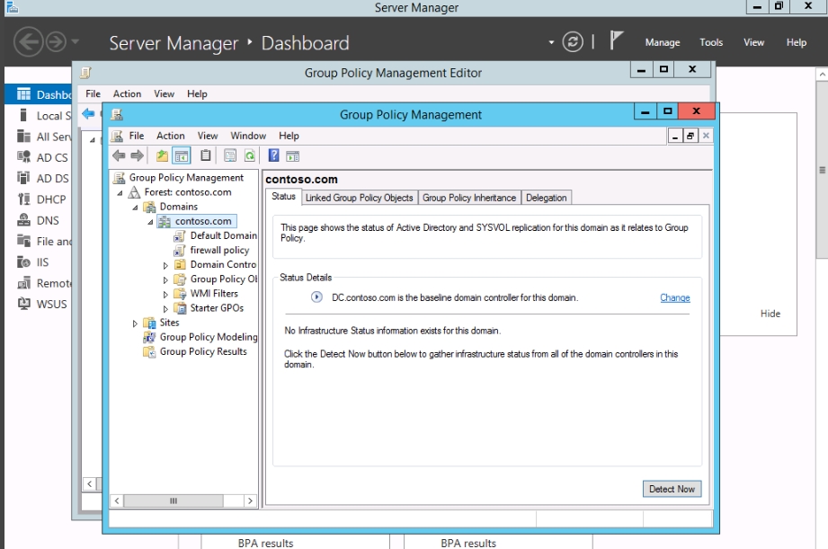Open the IIS role icon in sidebar
Image resolution: width=828 pixels, height=549 pixels.
tap(23, 261)
